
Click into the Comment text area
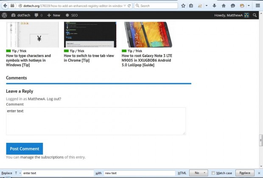(x=96, y=121)
